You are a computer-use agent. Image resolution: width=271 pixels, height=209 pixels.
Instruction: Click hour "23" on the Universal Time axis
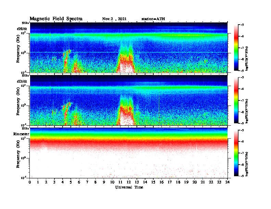219,182
